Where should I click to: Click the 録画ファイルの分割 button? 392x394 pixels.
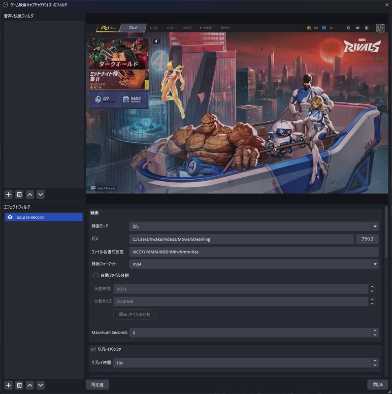click(x=134, y=314)
